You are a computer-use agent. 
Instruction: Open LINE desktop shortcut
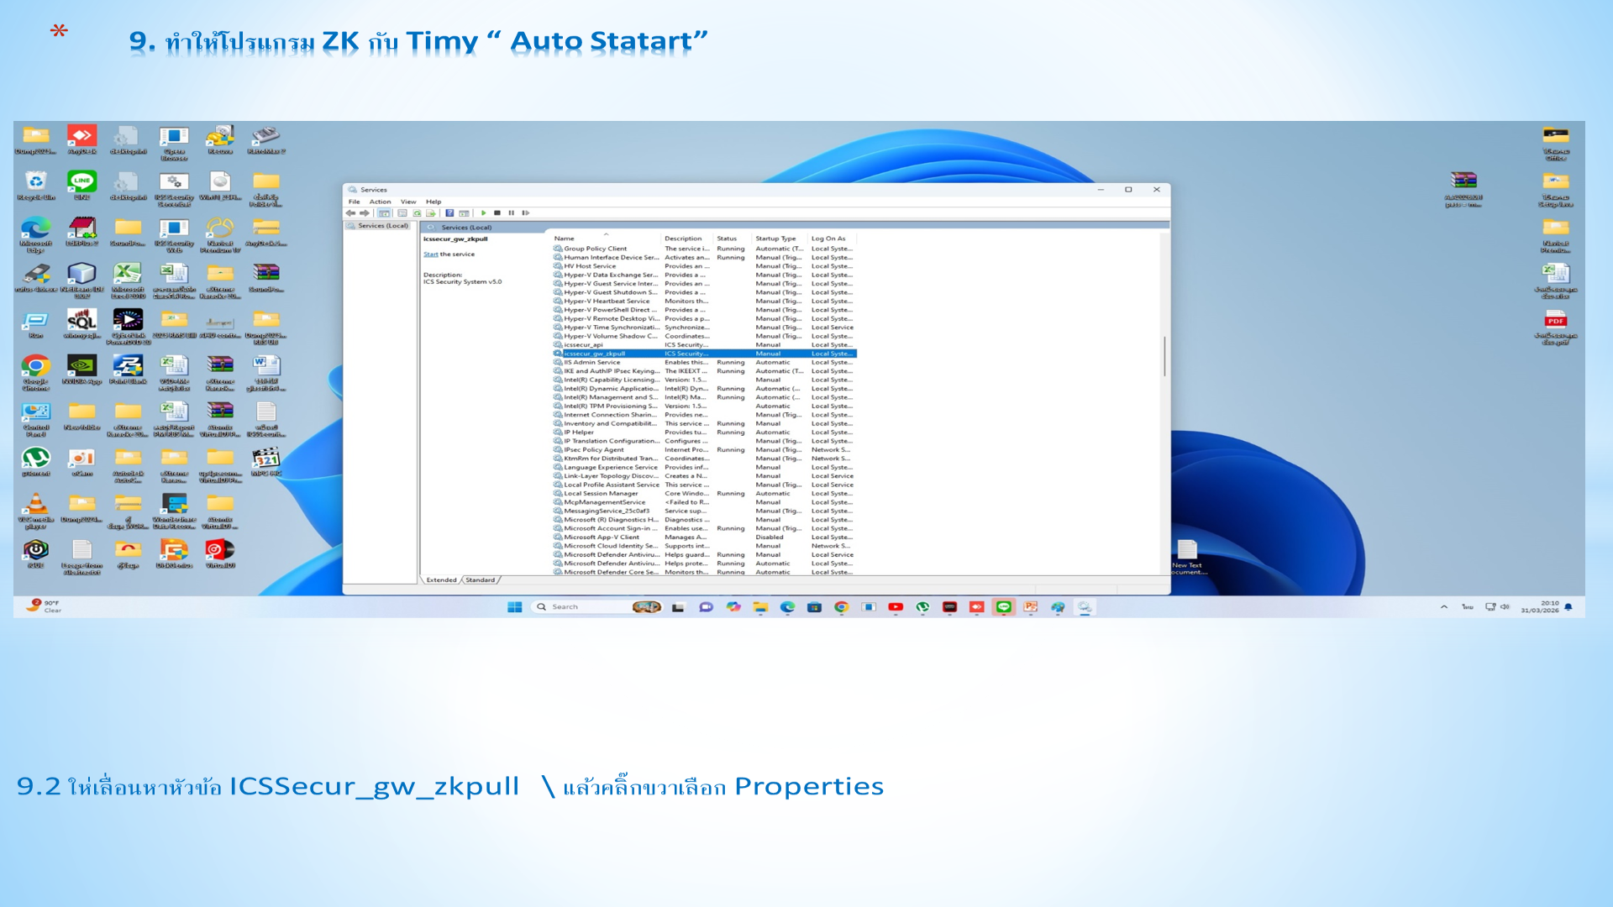click(x=81, y=186)
